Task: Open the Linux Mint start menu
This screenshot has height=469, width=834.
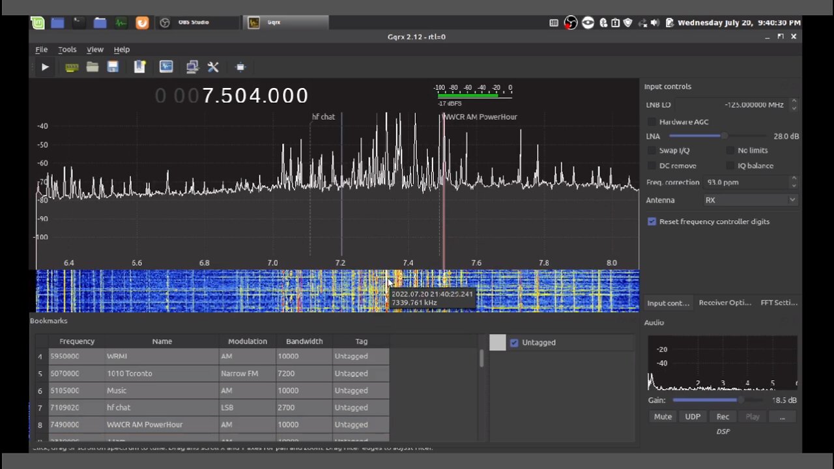Action: 38,23
